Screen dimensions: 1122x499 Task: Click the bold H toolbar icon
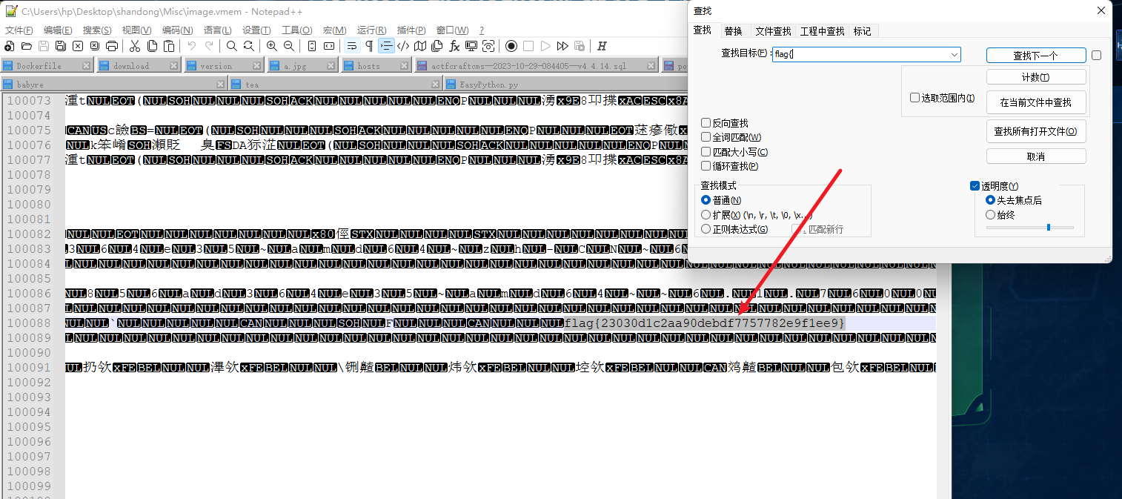click(x=602, y=46)
